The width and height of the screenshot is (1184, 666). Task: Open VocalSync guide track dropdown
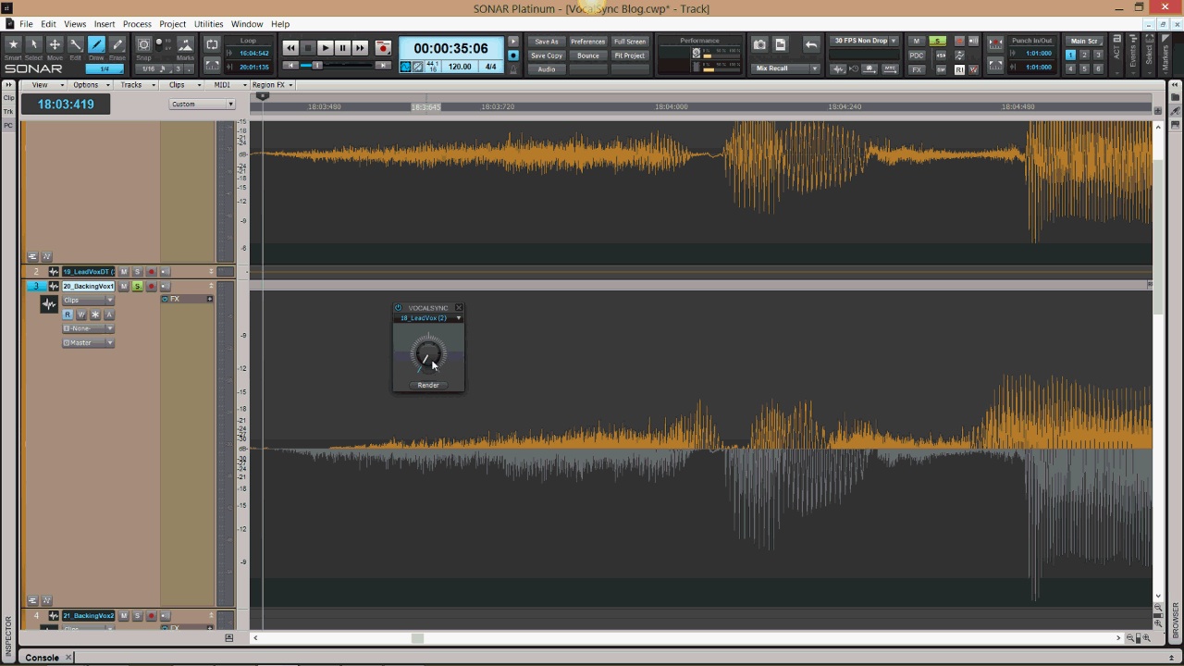point(428,318)
